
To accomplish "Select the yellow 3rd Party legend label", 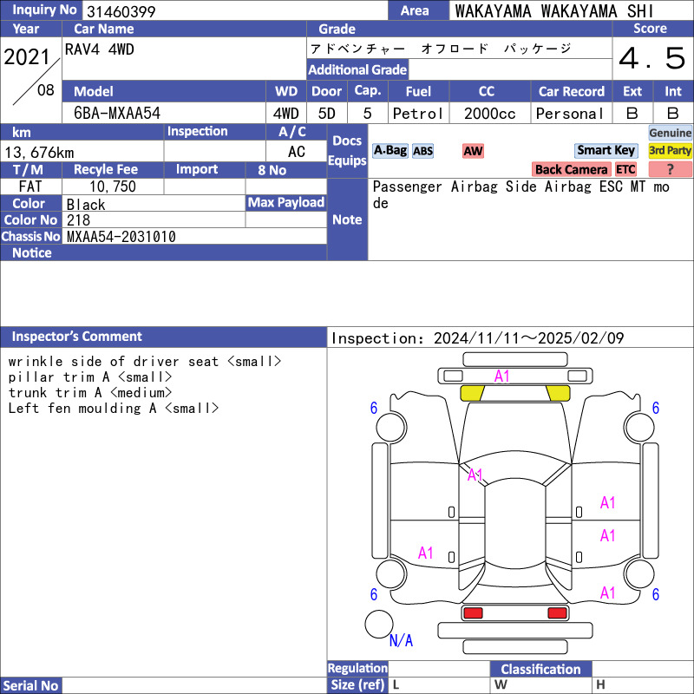I will pyautogui.click(x=671, y=151).
